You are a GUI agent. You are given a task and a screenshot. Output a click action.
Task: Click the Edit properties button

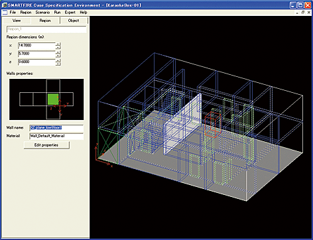click(46, 145)
